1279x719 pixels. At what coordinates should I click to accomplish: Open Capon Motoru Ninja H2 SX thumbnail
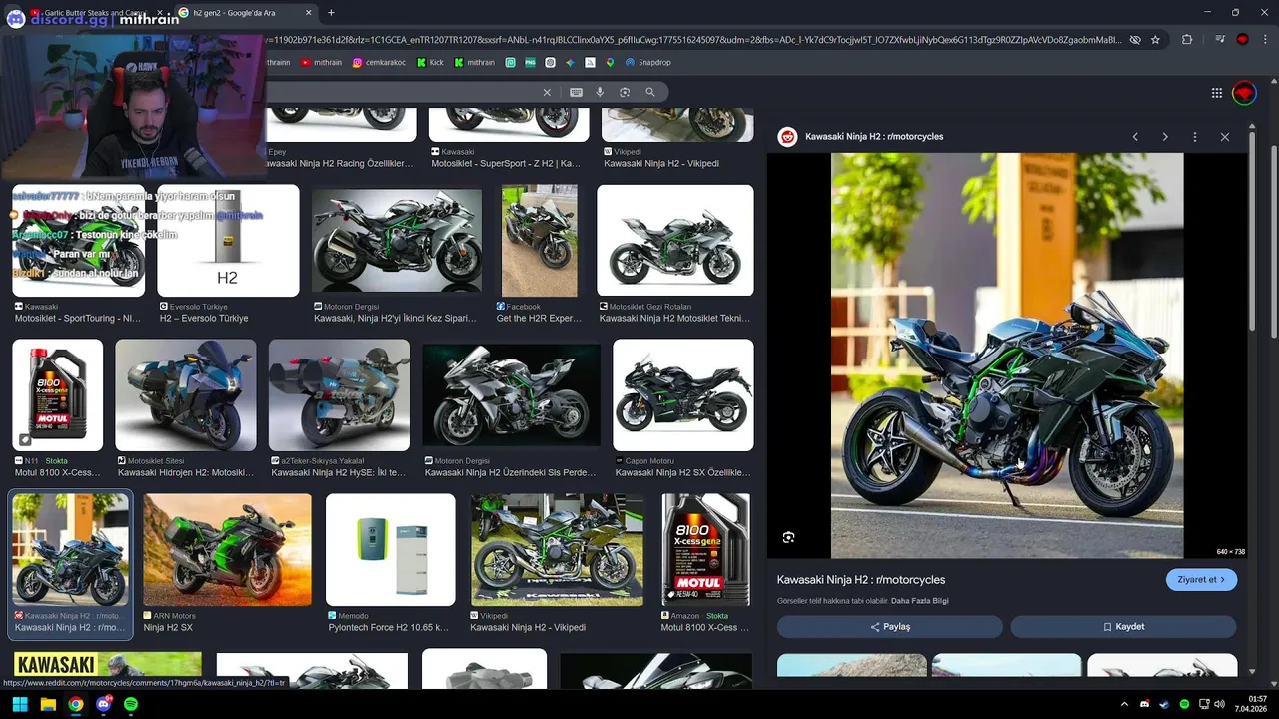click(683, 395)
